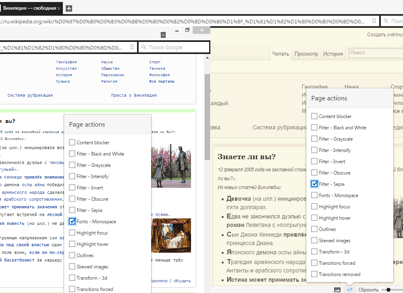This screenshot has height=293, width=403.
Task: Click the statue photo thumbnail
Action: (x=171, y=166)
